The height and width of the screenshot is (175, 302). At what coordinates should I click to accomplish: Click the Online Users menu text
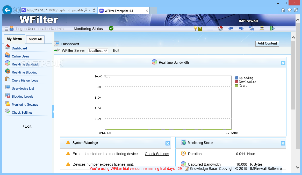(x=21, y=56)
